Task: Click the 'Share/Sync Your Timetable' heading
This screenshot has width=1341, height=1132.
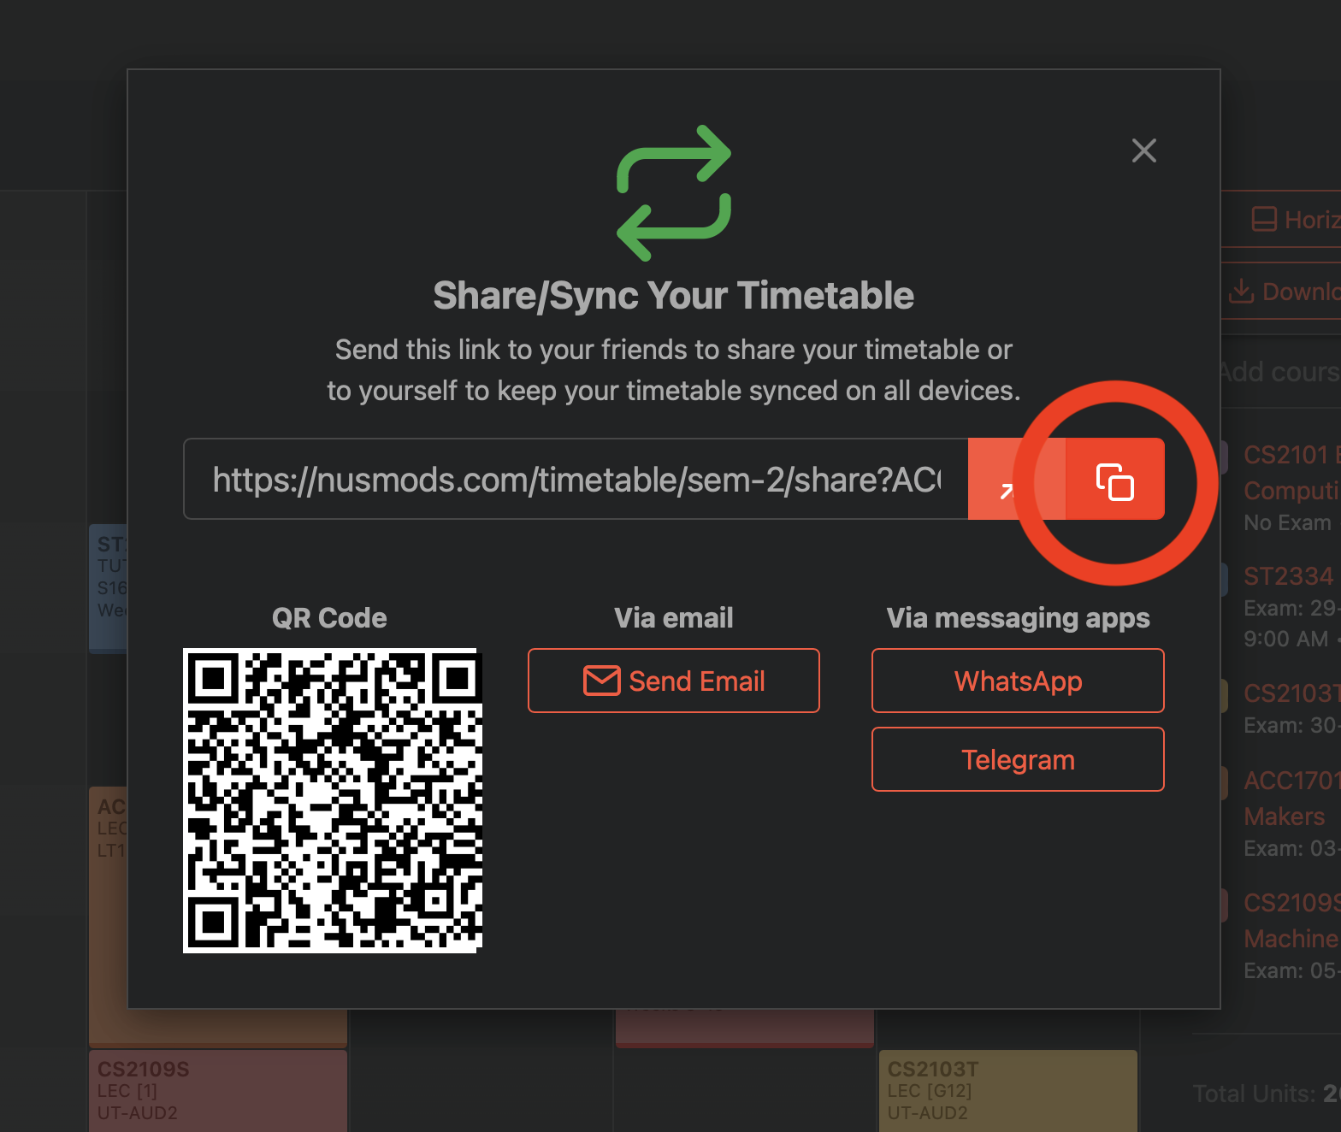Action: pos(674,296)
